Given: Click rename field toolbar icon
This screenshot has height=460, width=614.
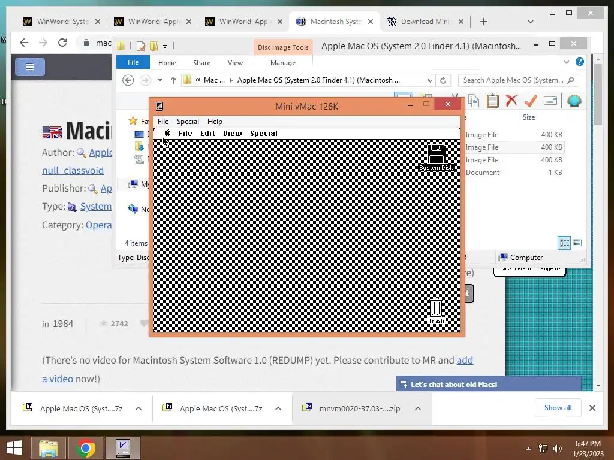Looking at the screenshot, I should [550, 101].
